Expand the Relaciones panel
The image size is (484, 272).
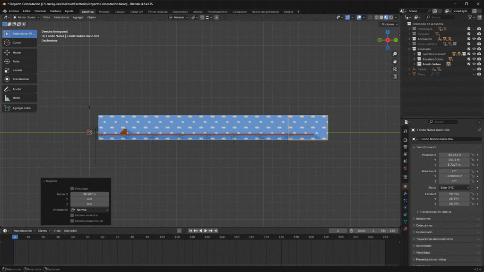(424, 219)
